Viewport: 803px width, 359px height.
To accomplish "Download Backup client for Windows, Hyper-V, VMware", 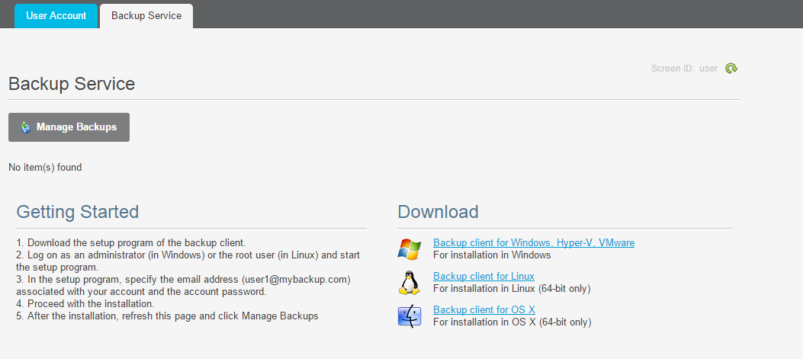I will pos(534,242).
